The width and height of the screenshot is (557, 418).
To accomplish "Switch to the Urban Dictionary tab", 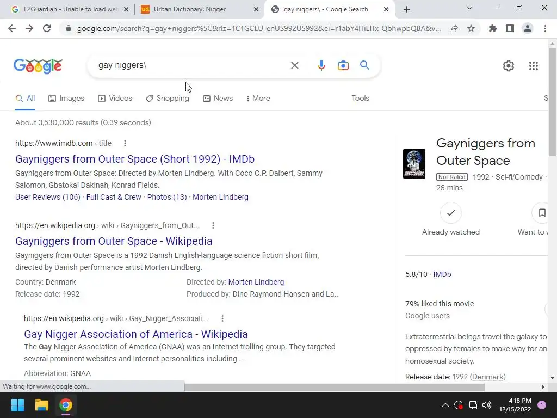I will click(x=199, y=9).
